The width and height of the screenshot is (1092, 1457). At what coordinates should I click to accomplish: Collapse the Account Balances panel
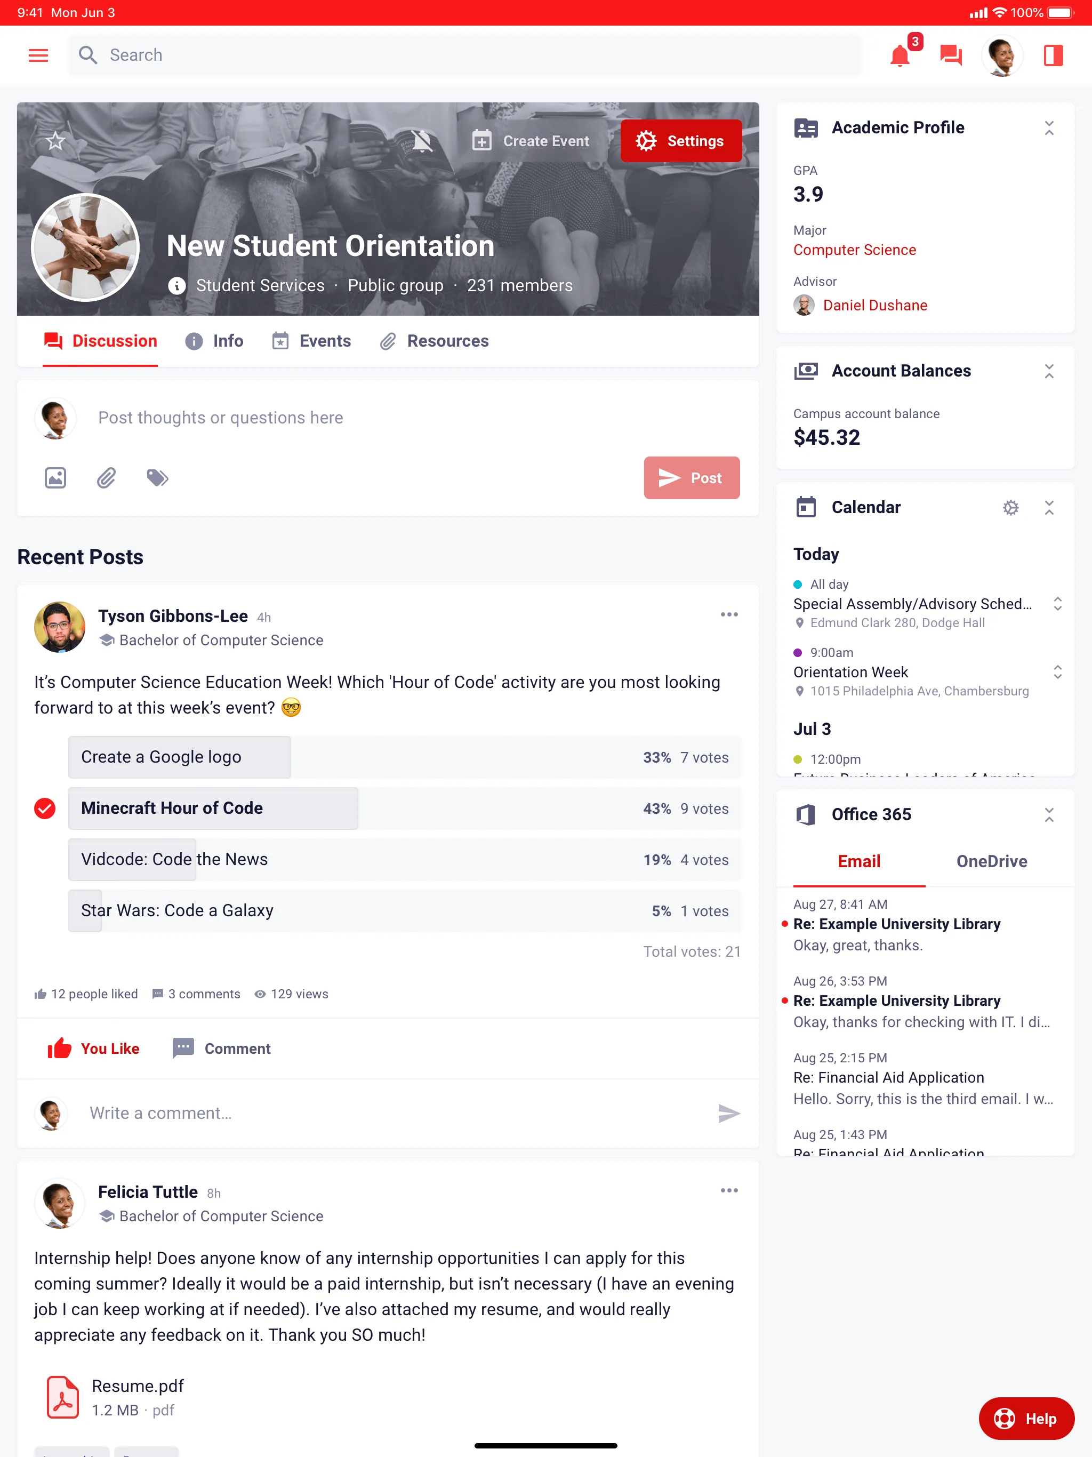pyautogui.click(x=1048, y=370)
